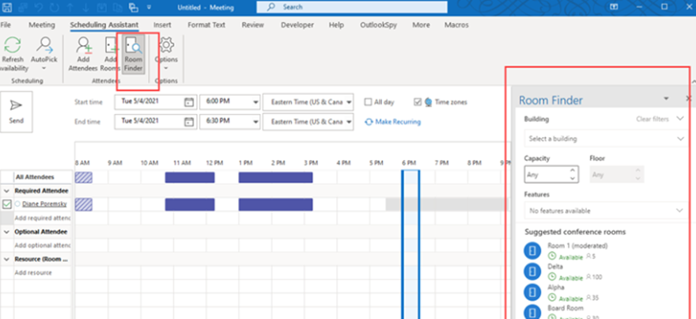Click the Start time date field
This screenshot has height=319, width=696.
[155, 102]
